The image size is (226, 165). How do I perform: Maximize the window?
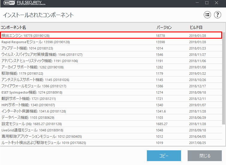pyautogui.click(x=207, y=3)
